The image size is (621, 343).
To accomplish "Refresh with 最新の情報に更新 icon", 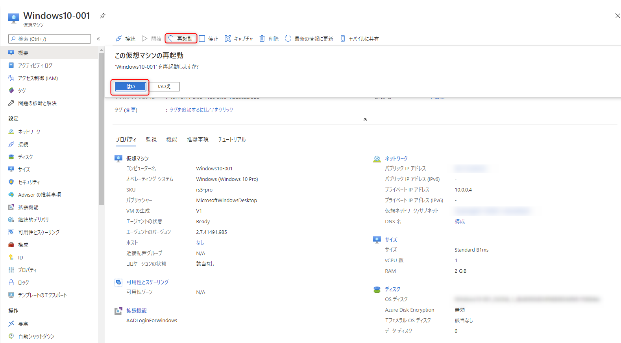I will (x=288, y=38).
